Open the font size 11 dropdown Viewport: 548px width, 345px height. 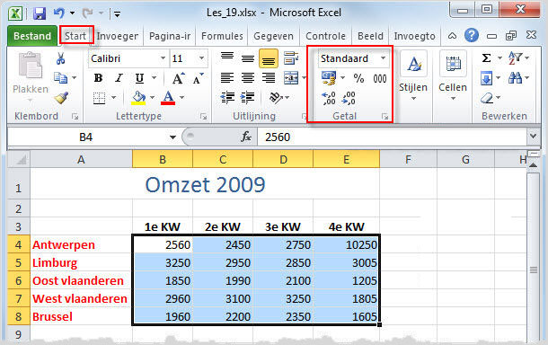pyautogui.click(x=201, y=58)
